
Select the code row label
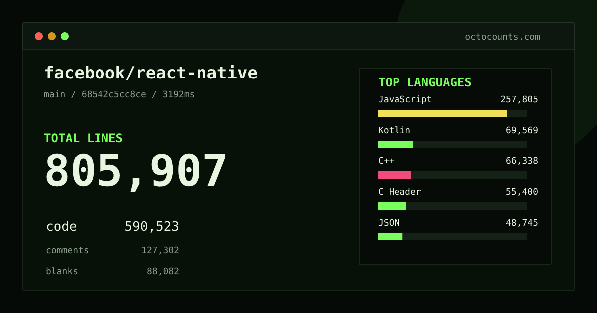(61, 227)
